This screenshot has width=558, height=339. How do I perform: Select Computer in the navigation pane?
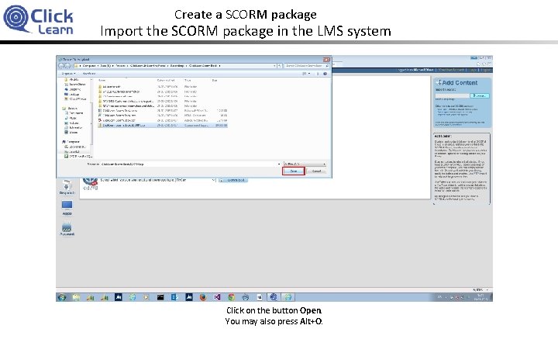point(71,142)
